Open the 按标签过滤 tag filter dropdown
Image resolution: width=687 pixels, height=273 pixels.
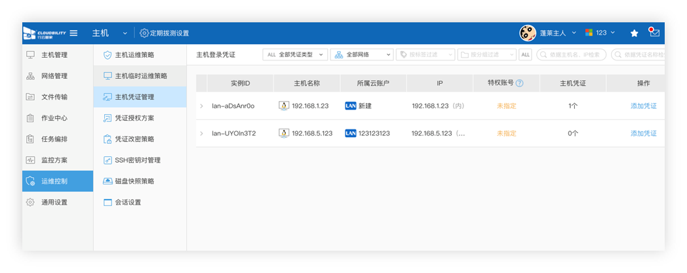point(426,55)
